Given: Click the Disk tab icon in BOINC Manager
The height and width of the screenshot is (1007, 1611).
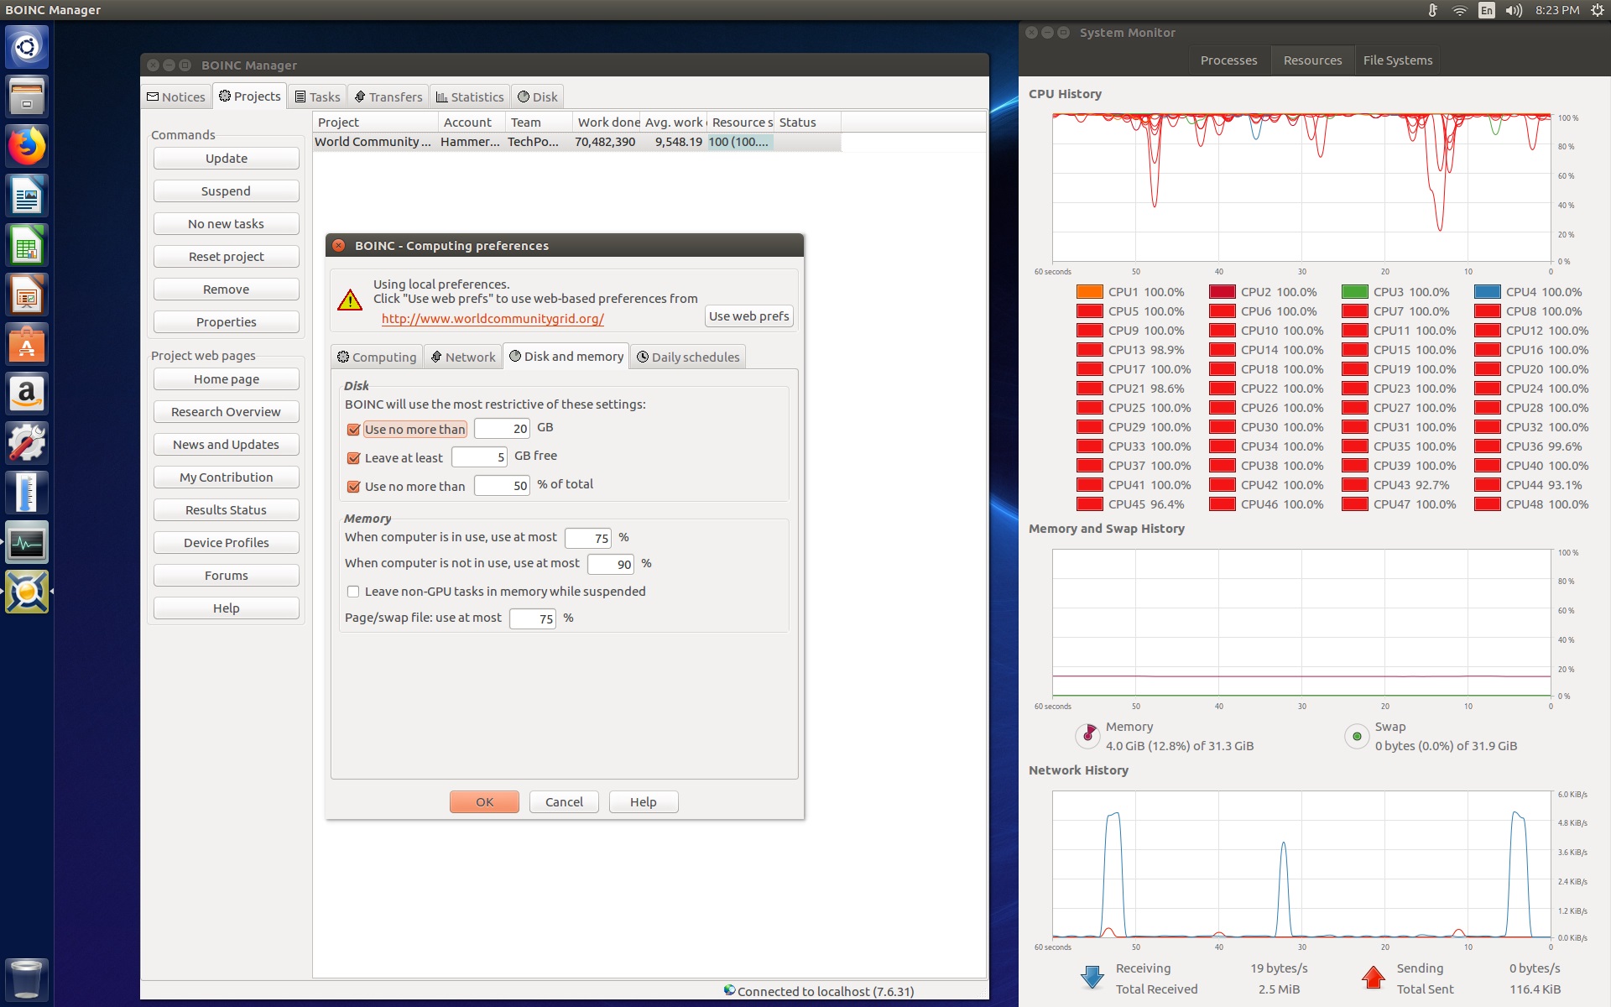Looking at the screenshot, I should pos(524,95).
